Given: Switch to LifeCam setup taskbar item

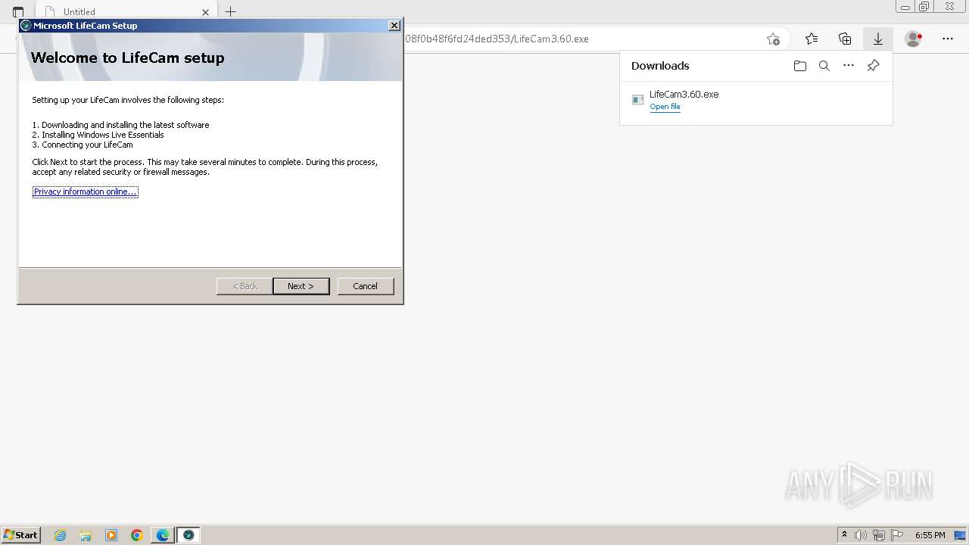Looking at the screenshot, I should click(189, 535).
